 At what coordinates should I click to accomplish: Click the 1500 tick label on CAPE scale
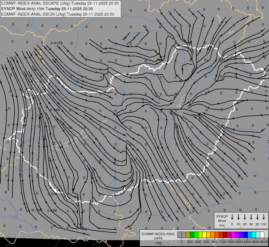point(231,242)
